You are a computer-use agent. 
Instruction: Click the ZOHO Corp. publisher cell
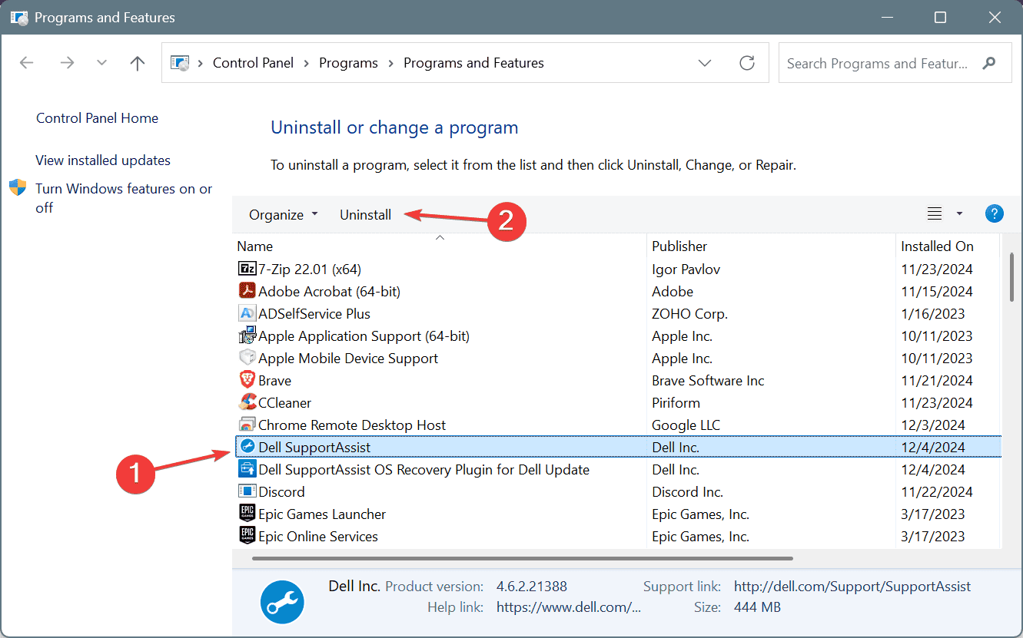(x=689, y=314)
